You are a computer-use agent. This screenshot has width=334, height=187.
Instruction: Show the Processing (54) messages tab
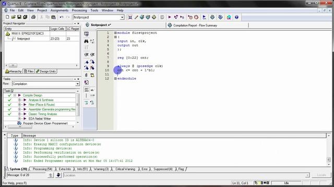pos(42,169)
